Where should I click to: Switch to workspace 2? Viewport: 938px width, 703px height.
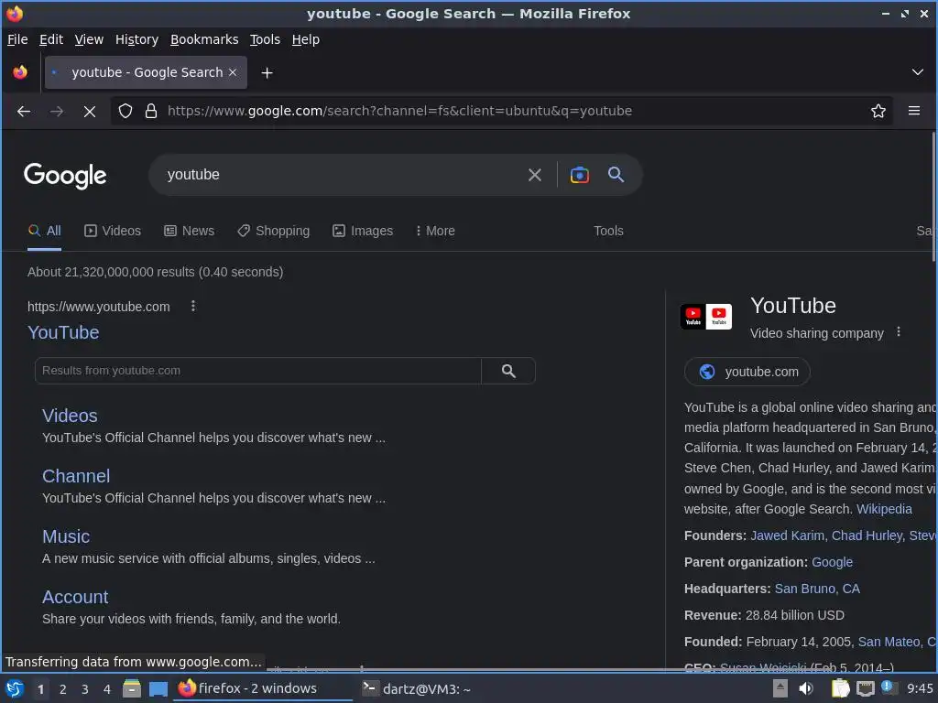click(63, 689)
